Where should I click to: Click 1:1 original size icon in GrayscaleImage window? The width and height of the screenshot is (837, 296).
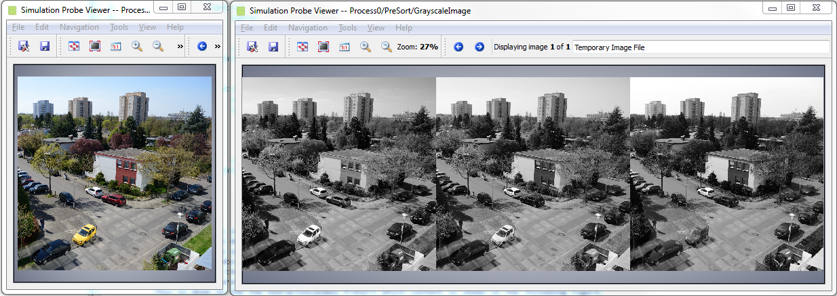(x=344, y=47)
